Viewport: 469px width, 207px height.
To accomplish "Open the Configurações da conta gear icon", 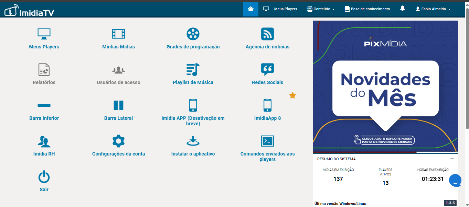I will point(118,141).
